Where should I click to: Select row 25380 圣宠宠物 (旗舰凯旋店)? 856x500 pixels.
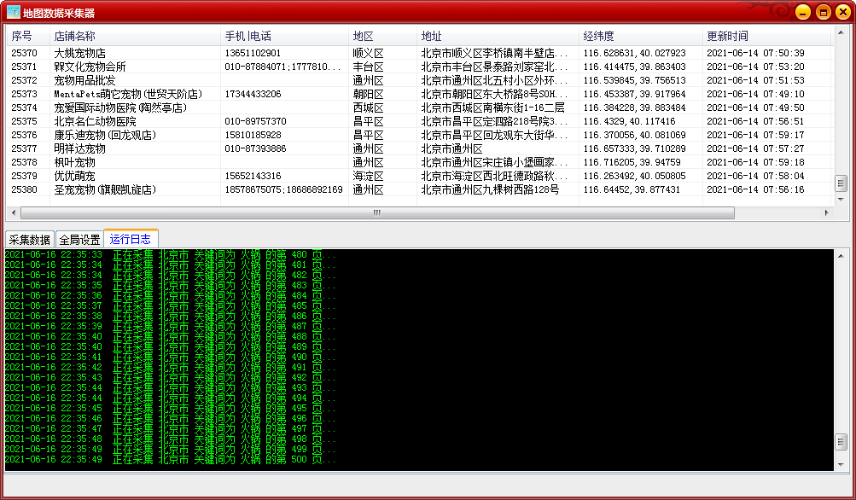(x=104, y=189)
